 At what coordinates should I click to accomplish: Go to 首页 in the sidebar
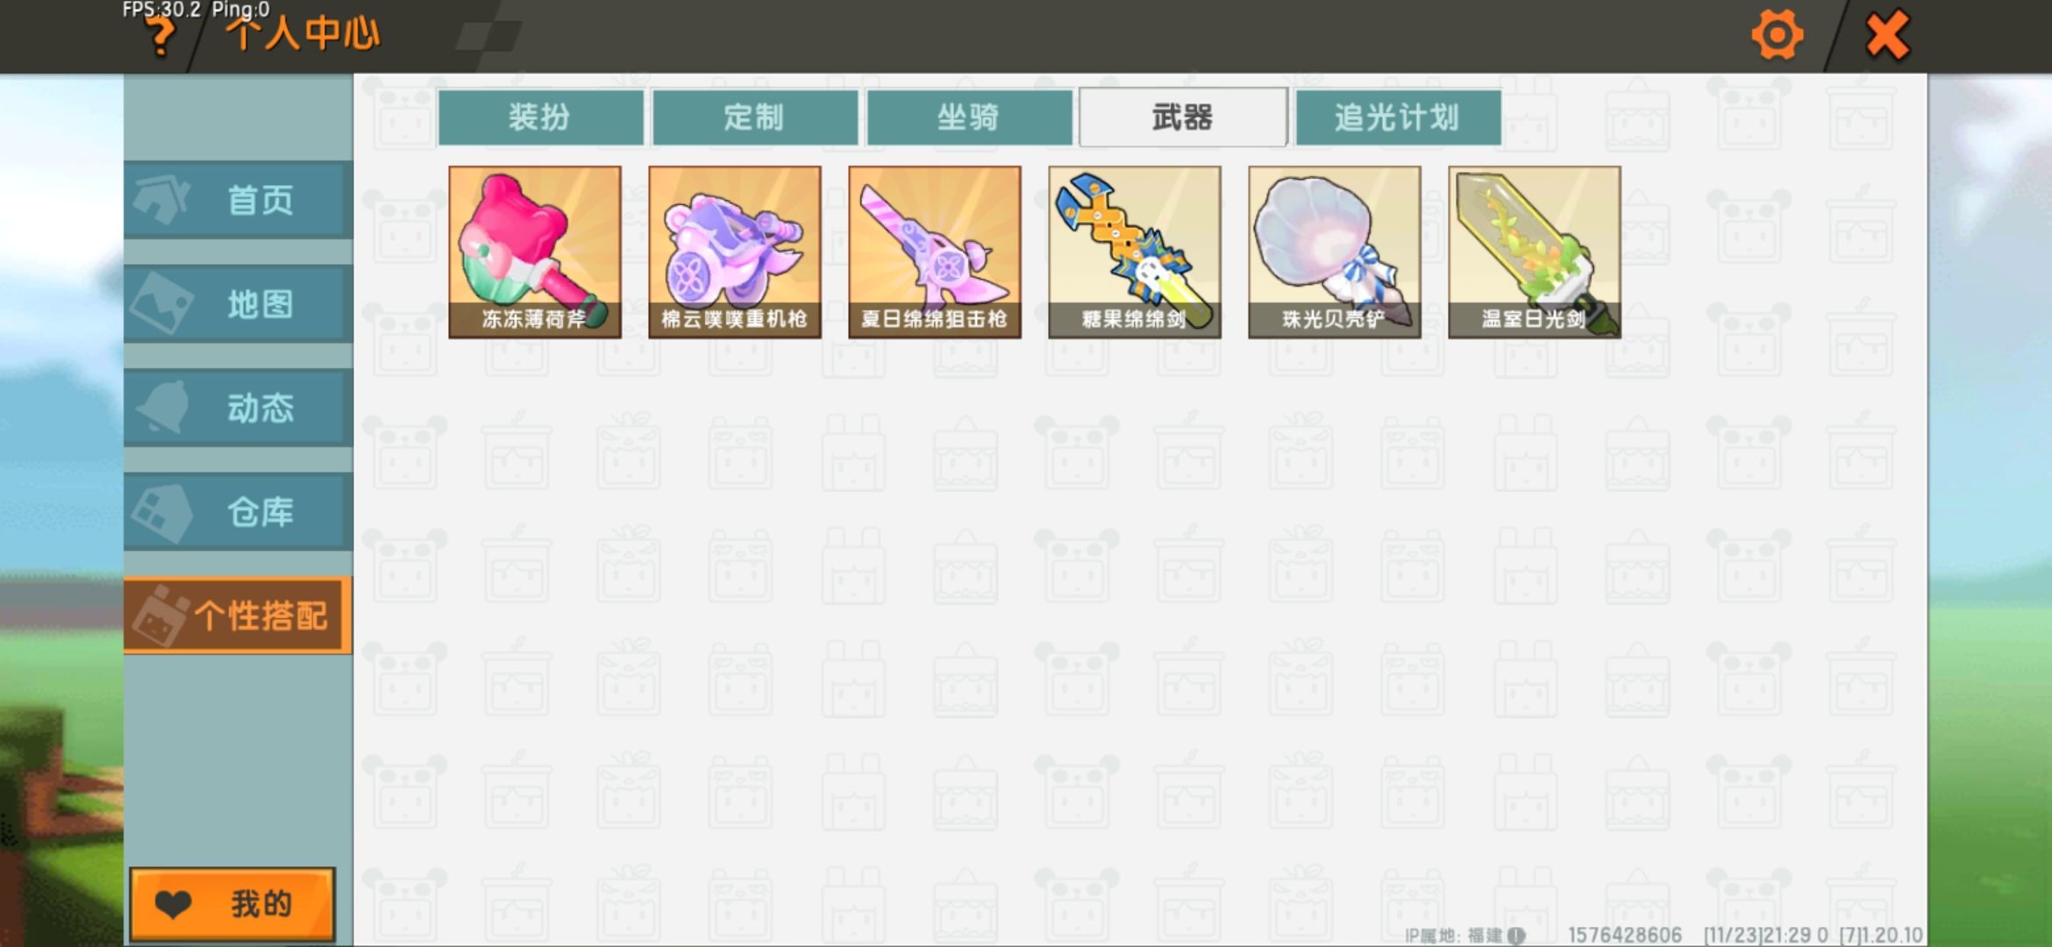[x=238, y=200]
